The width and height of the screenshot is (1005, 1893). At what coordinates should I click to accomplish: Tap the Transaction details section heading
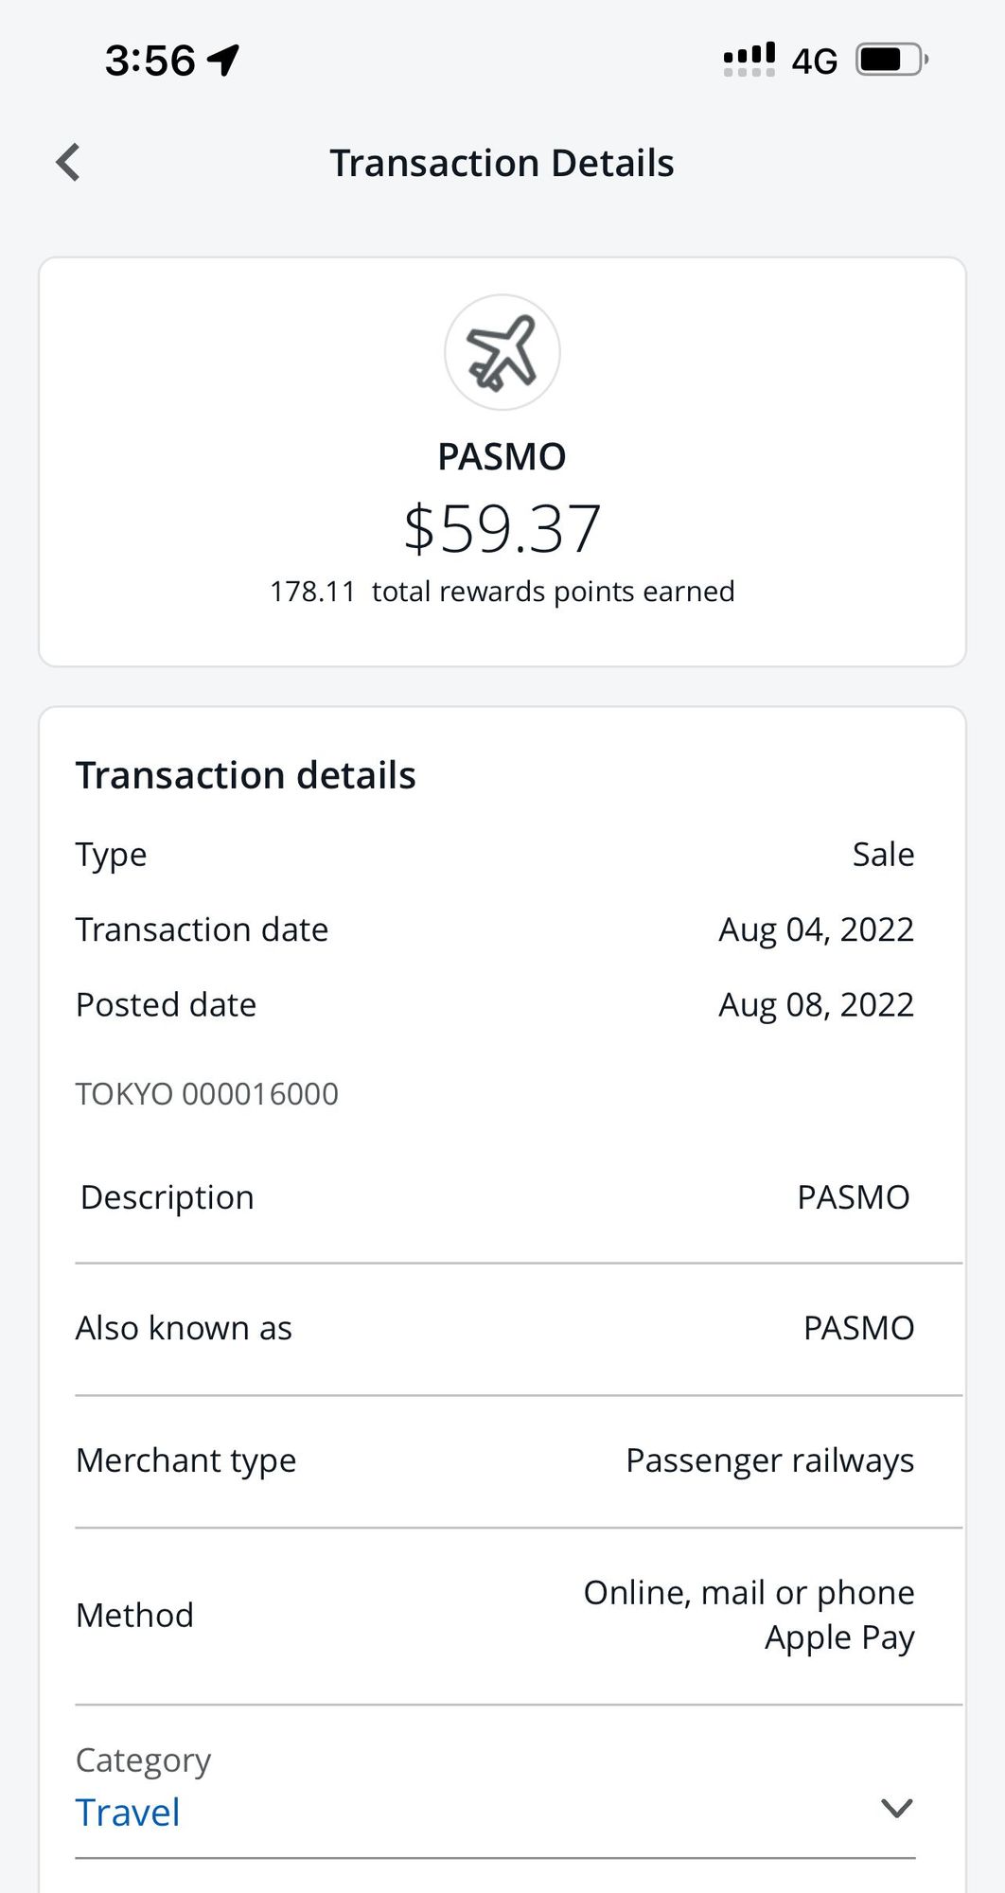pyautogui.click(x=246, y=774)
